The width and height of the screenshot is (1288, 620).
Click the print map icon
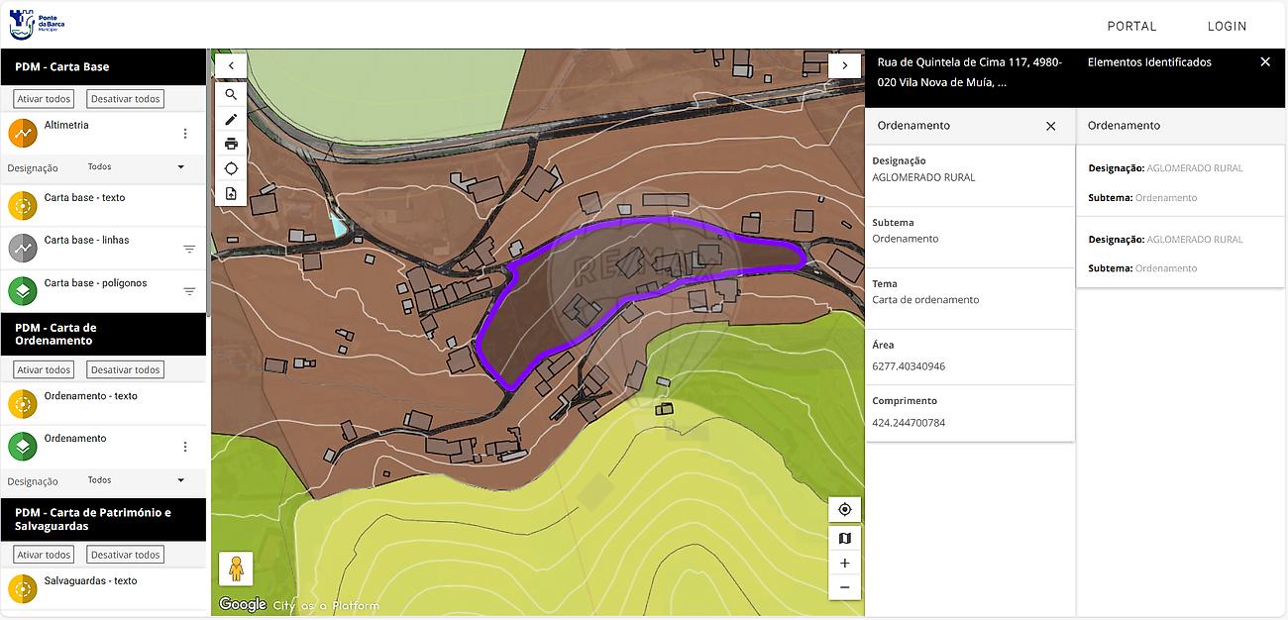tap(231, 144)
